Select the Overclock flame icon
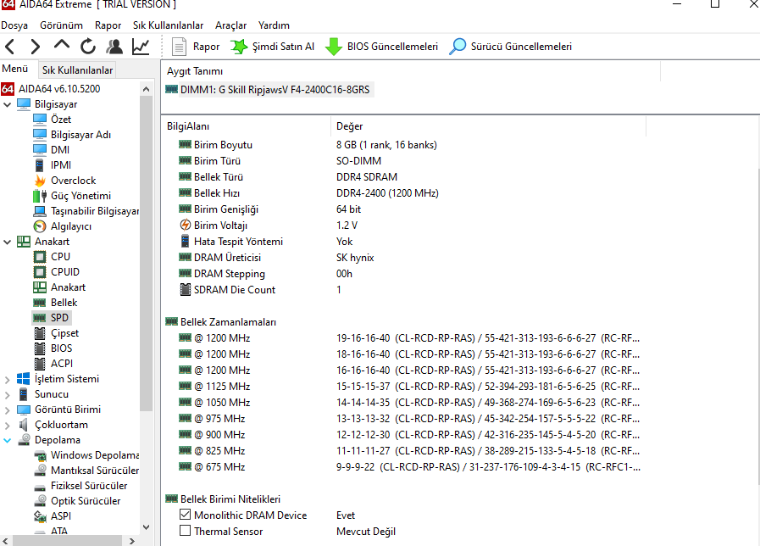 (x=40, y=181)
